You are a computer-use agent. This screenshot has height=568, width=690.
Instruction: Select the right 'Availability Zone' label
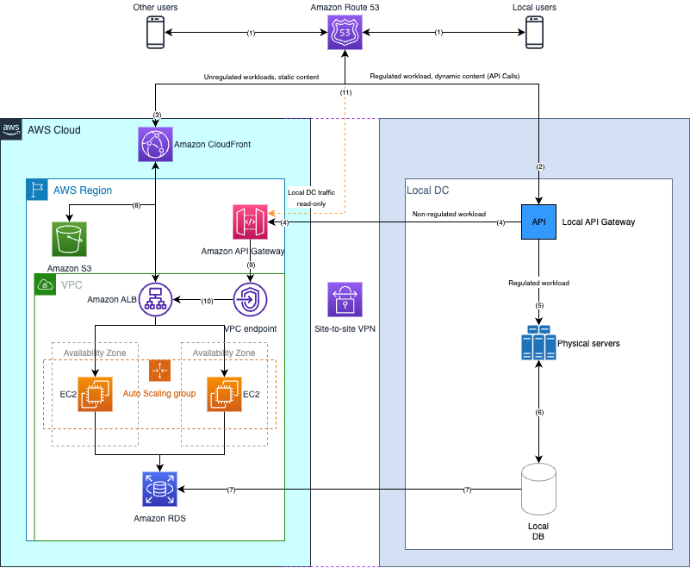224,353
